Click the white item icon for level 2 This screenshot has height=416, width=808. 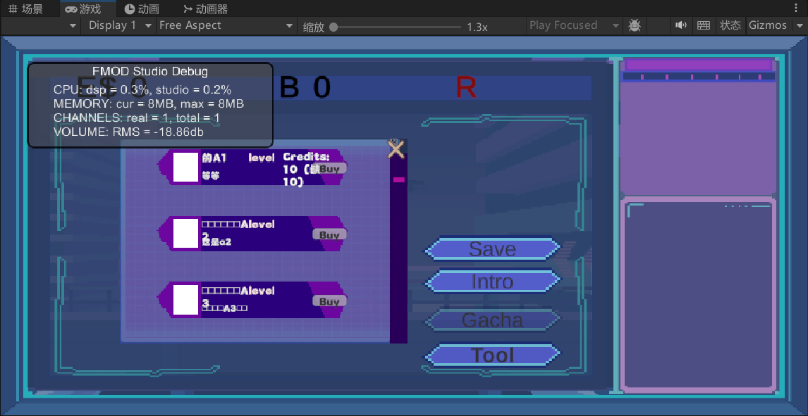tap(186, 233)
